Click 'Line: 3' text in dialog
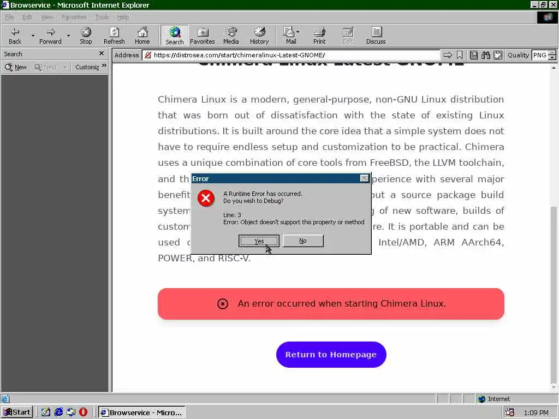Viewport: 559px width, 419px height. pos(232,215)
